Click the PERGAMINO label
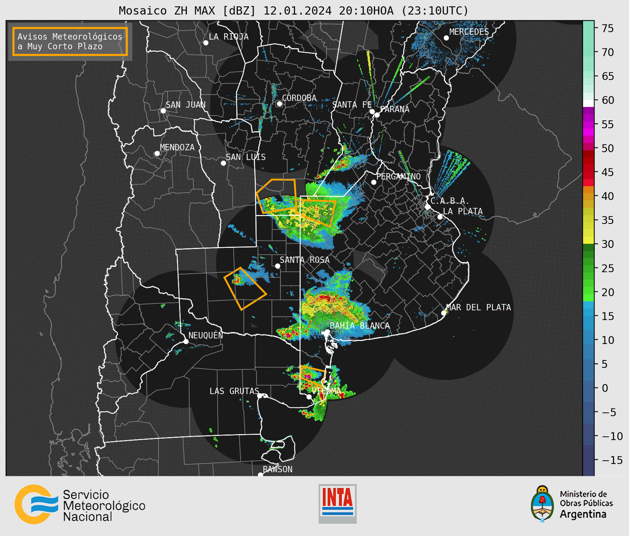 (399, 176)
